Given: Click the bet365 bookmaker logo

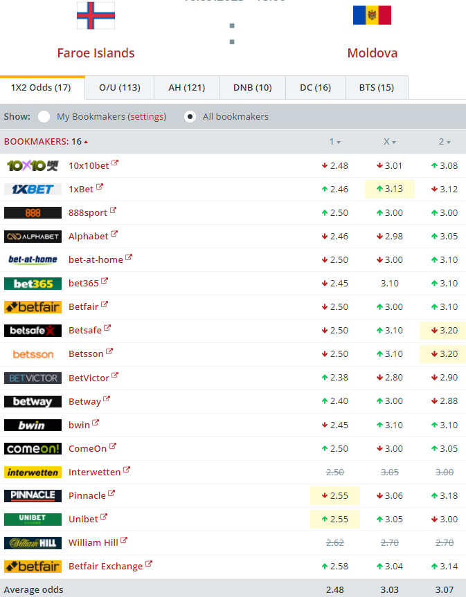Looking at the screenshot, I should coord(33,284).
